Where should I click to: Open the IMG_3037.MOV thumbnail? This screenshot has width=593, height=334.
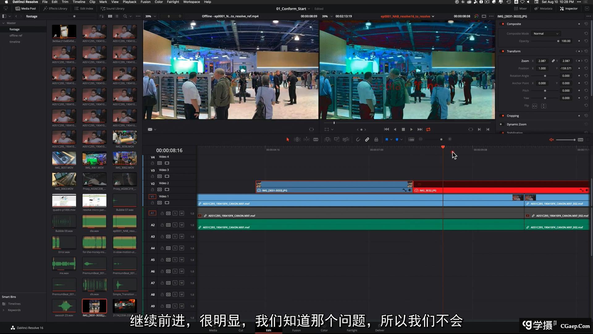point(64,159)
